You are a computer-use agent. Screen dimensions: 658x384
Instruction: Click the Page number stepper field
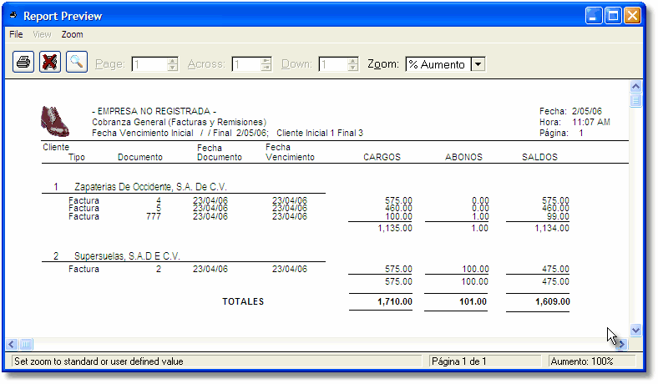click(149, 64)
